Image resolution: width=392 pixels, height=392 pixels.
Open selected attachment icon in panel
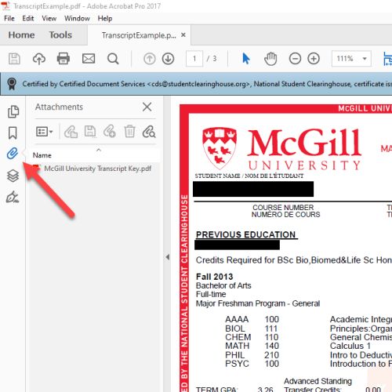71,132
